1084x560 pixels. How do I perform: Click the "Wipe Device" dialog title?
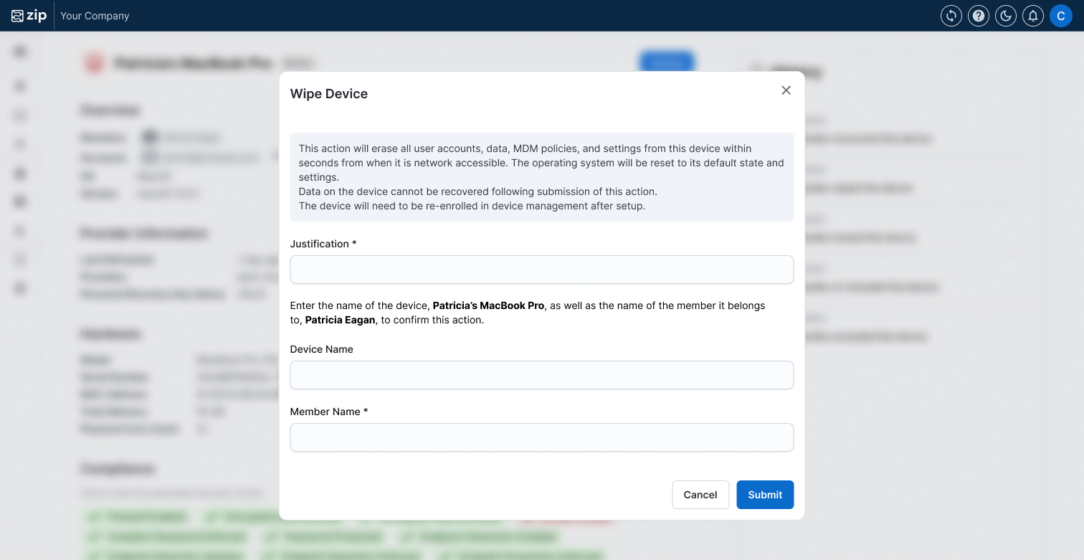pyautogui.click(x=328, y=94)
